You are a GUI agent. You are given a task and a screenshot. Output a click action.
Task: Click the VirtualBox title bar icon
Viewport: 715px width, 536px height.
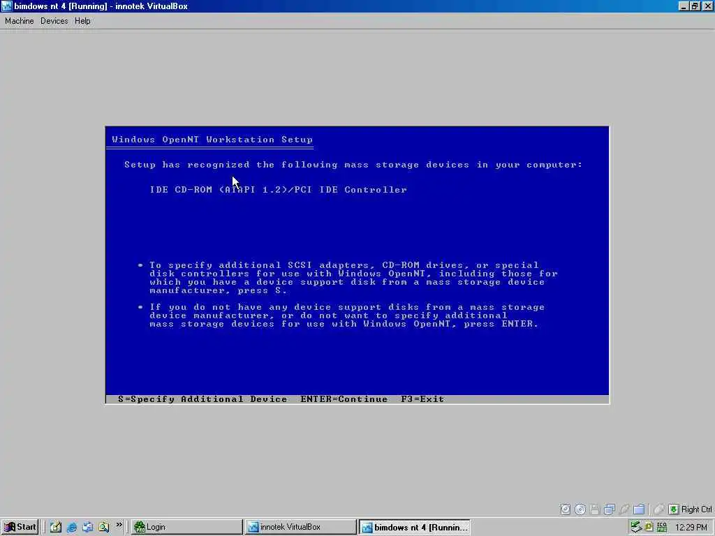point(7,6)
